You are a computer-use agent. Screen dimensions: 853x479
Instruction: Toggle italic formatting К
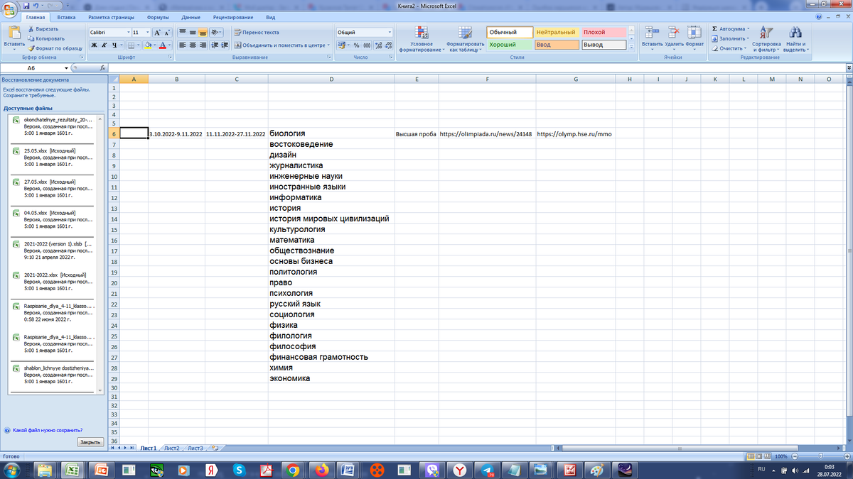(x=104, y=45)
